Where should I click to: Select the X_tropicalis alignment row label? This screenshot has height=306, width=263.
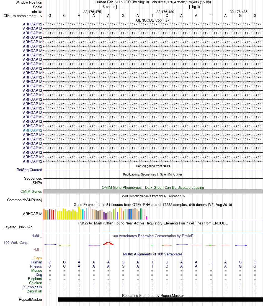[x=33, y=287]
